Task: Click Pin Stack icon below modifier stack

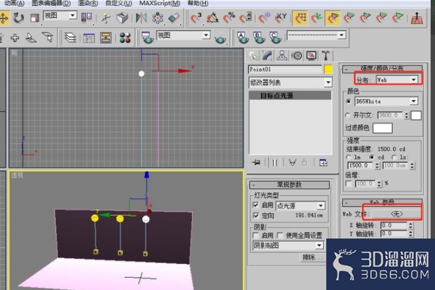Action: pos(256,162)
